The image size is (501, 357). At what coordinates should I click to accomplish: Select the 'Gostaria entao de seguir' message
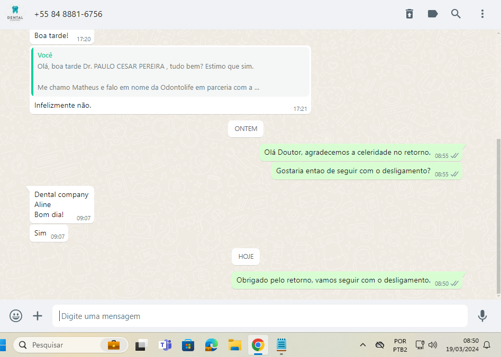[367, 171]
